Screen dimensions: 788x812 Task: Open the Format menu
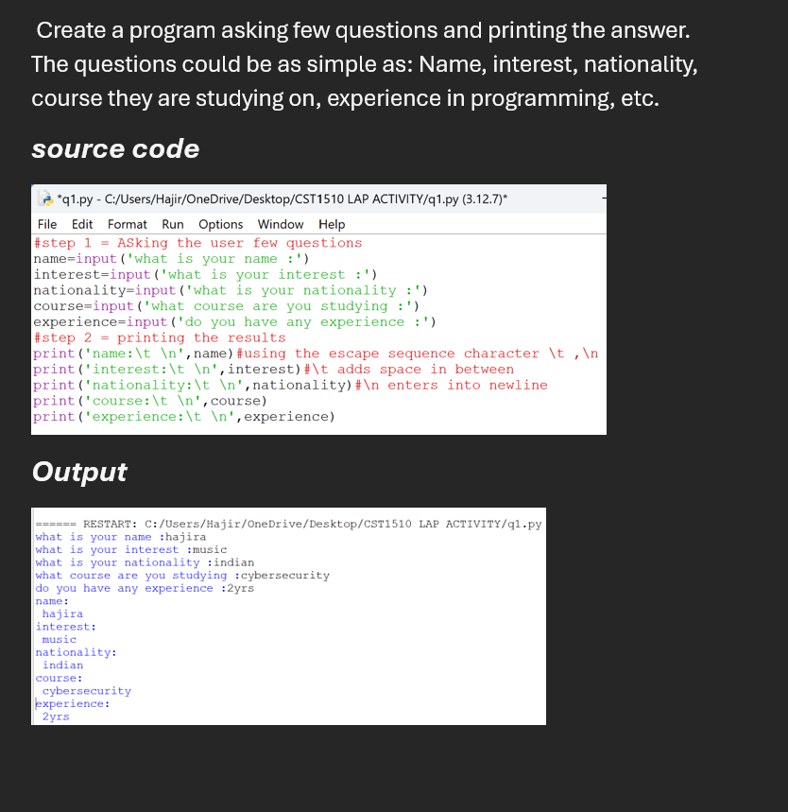[x=127, y=224]
